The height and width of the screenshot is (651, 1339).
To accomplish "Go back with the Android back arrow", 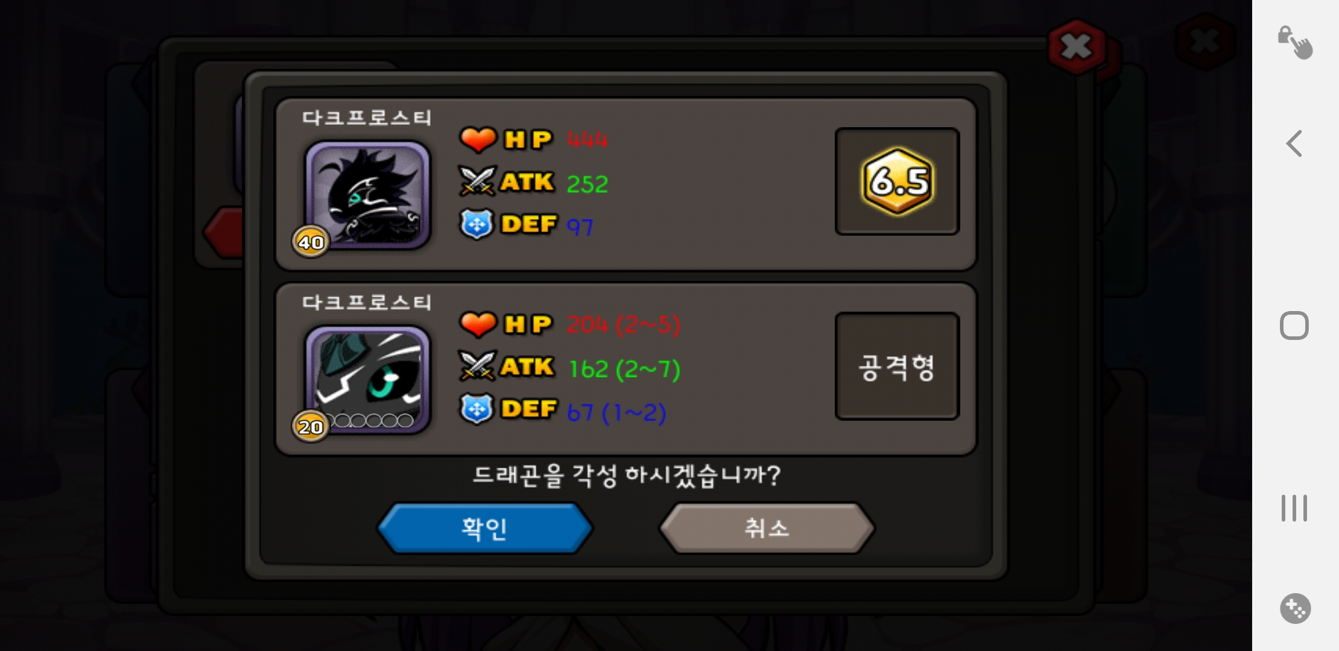I will [x=1294, y=143].
